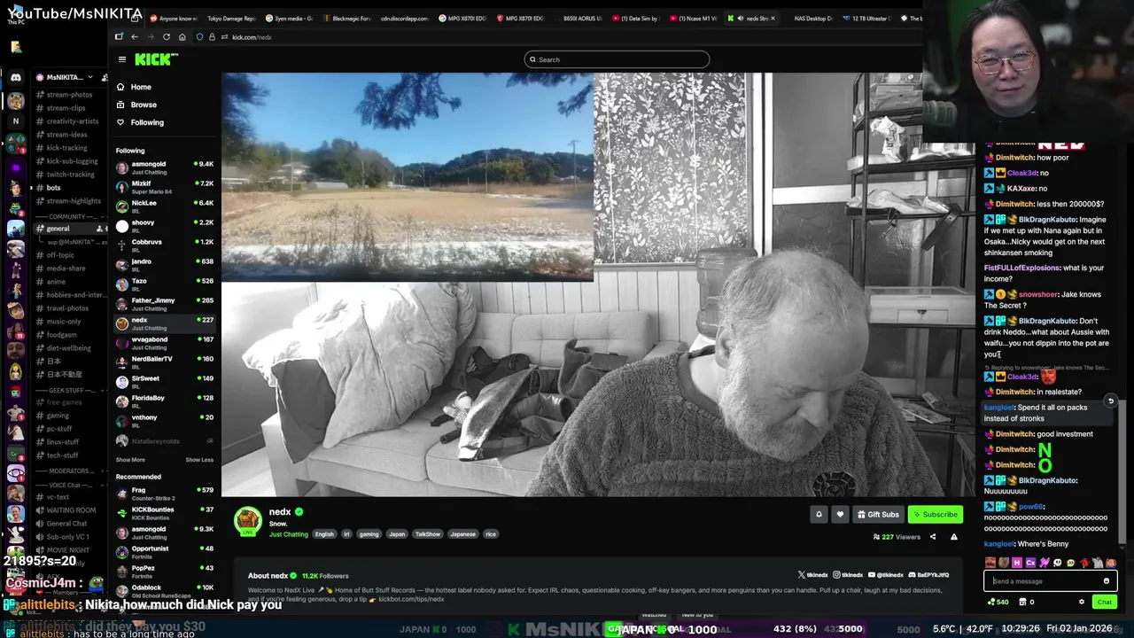
Task: Open Home in Kick sidebar
Action: 135,87
